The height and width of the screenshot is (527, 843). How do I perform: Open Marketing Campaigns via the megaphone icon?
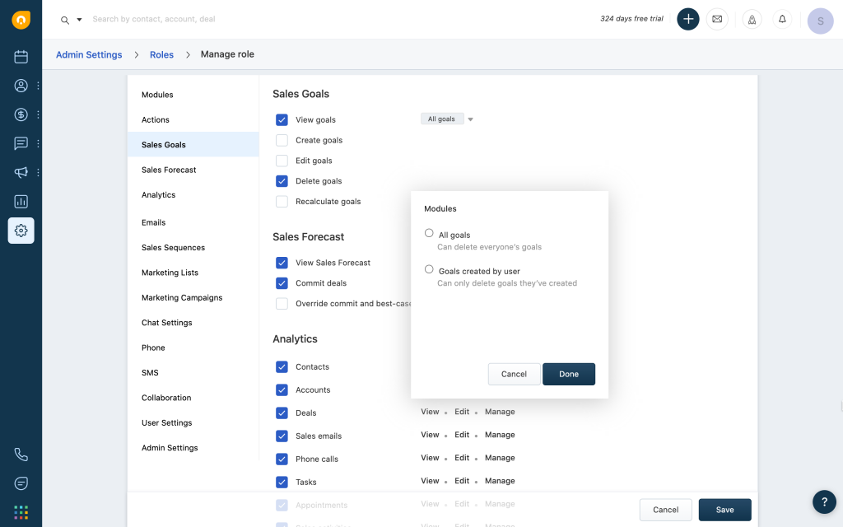pyautogui.click(x=21, y=172)
